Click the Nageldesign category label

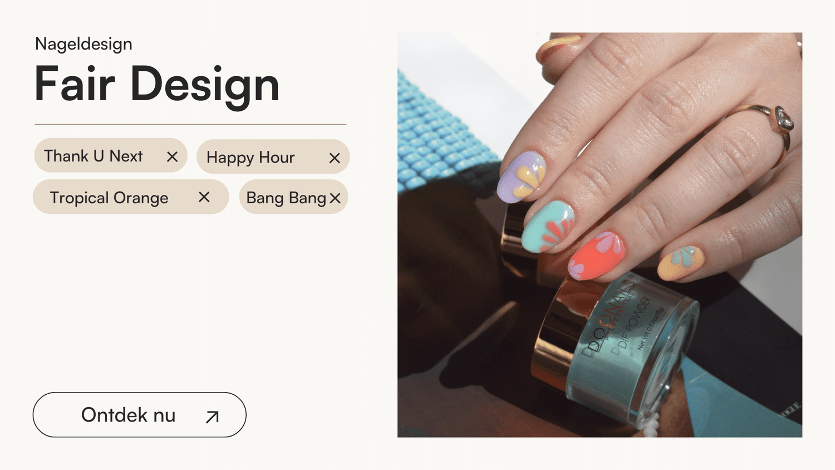click(83, 44)
